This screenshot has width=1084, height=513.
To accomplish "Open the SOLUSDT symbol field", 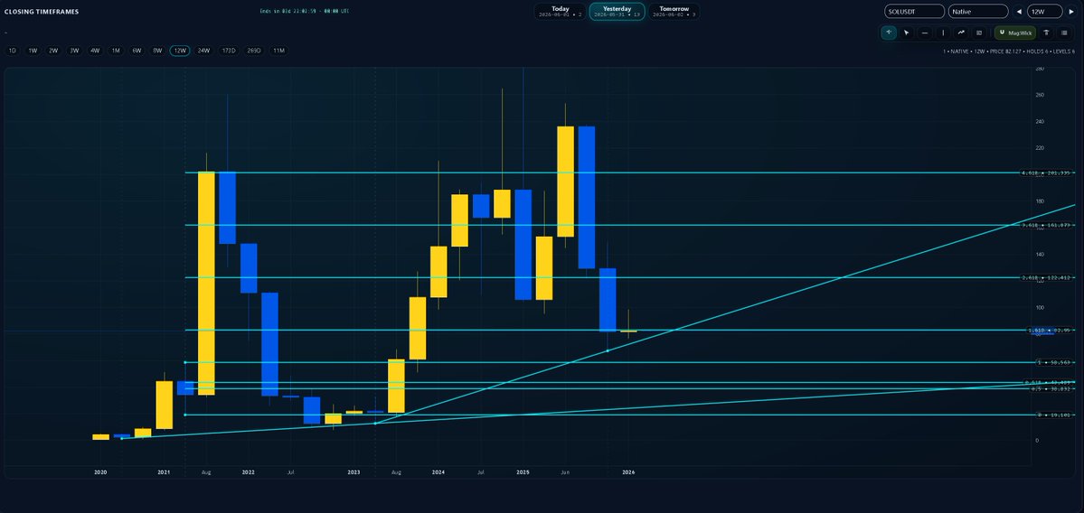I will click(915, 11).
